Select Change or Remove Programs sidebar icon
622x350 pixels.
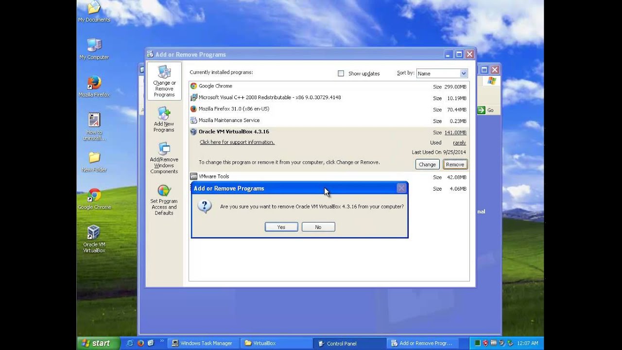[164, 81]
